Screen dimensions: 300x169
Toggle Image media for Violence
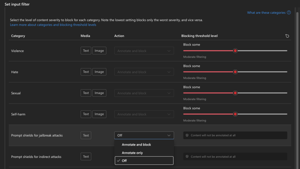click(x=99, y=51)
